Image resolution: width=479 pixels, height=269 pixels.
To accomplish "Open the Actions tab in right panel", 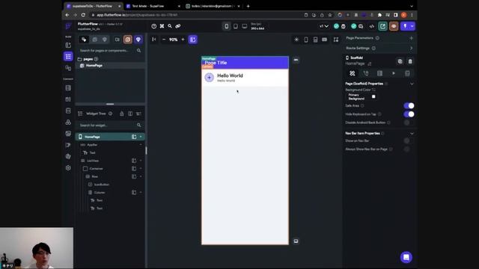I will coord(366,73).
